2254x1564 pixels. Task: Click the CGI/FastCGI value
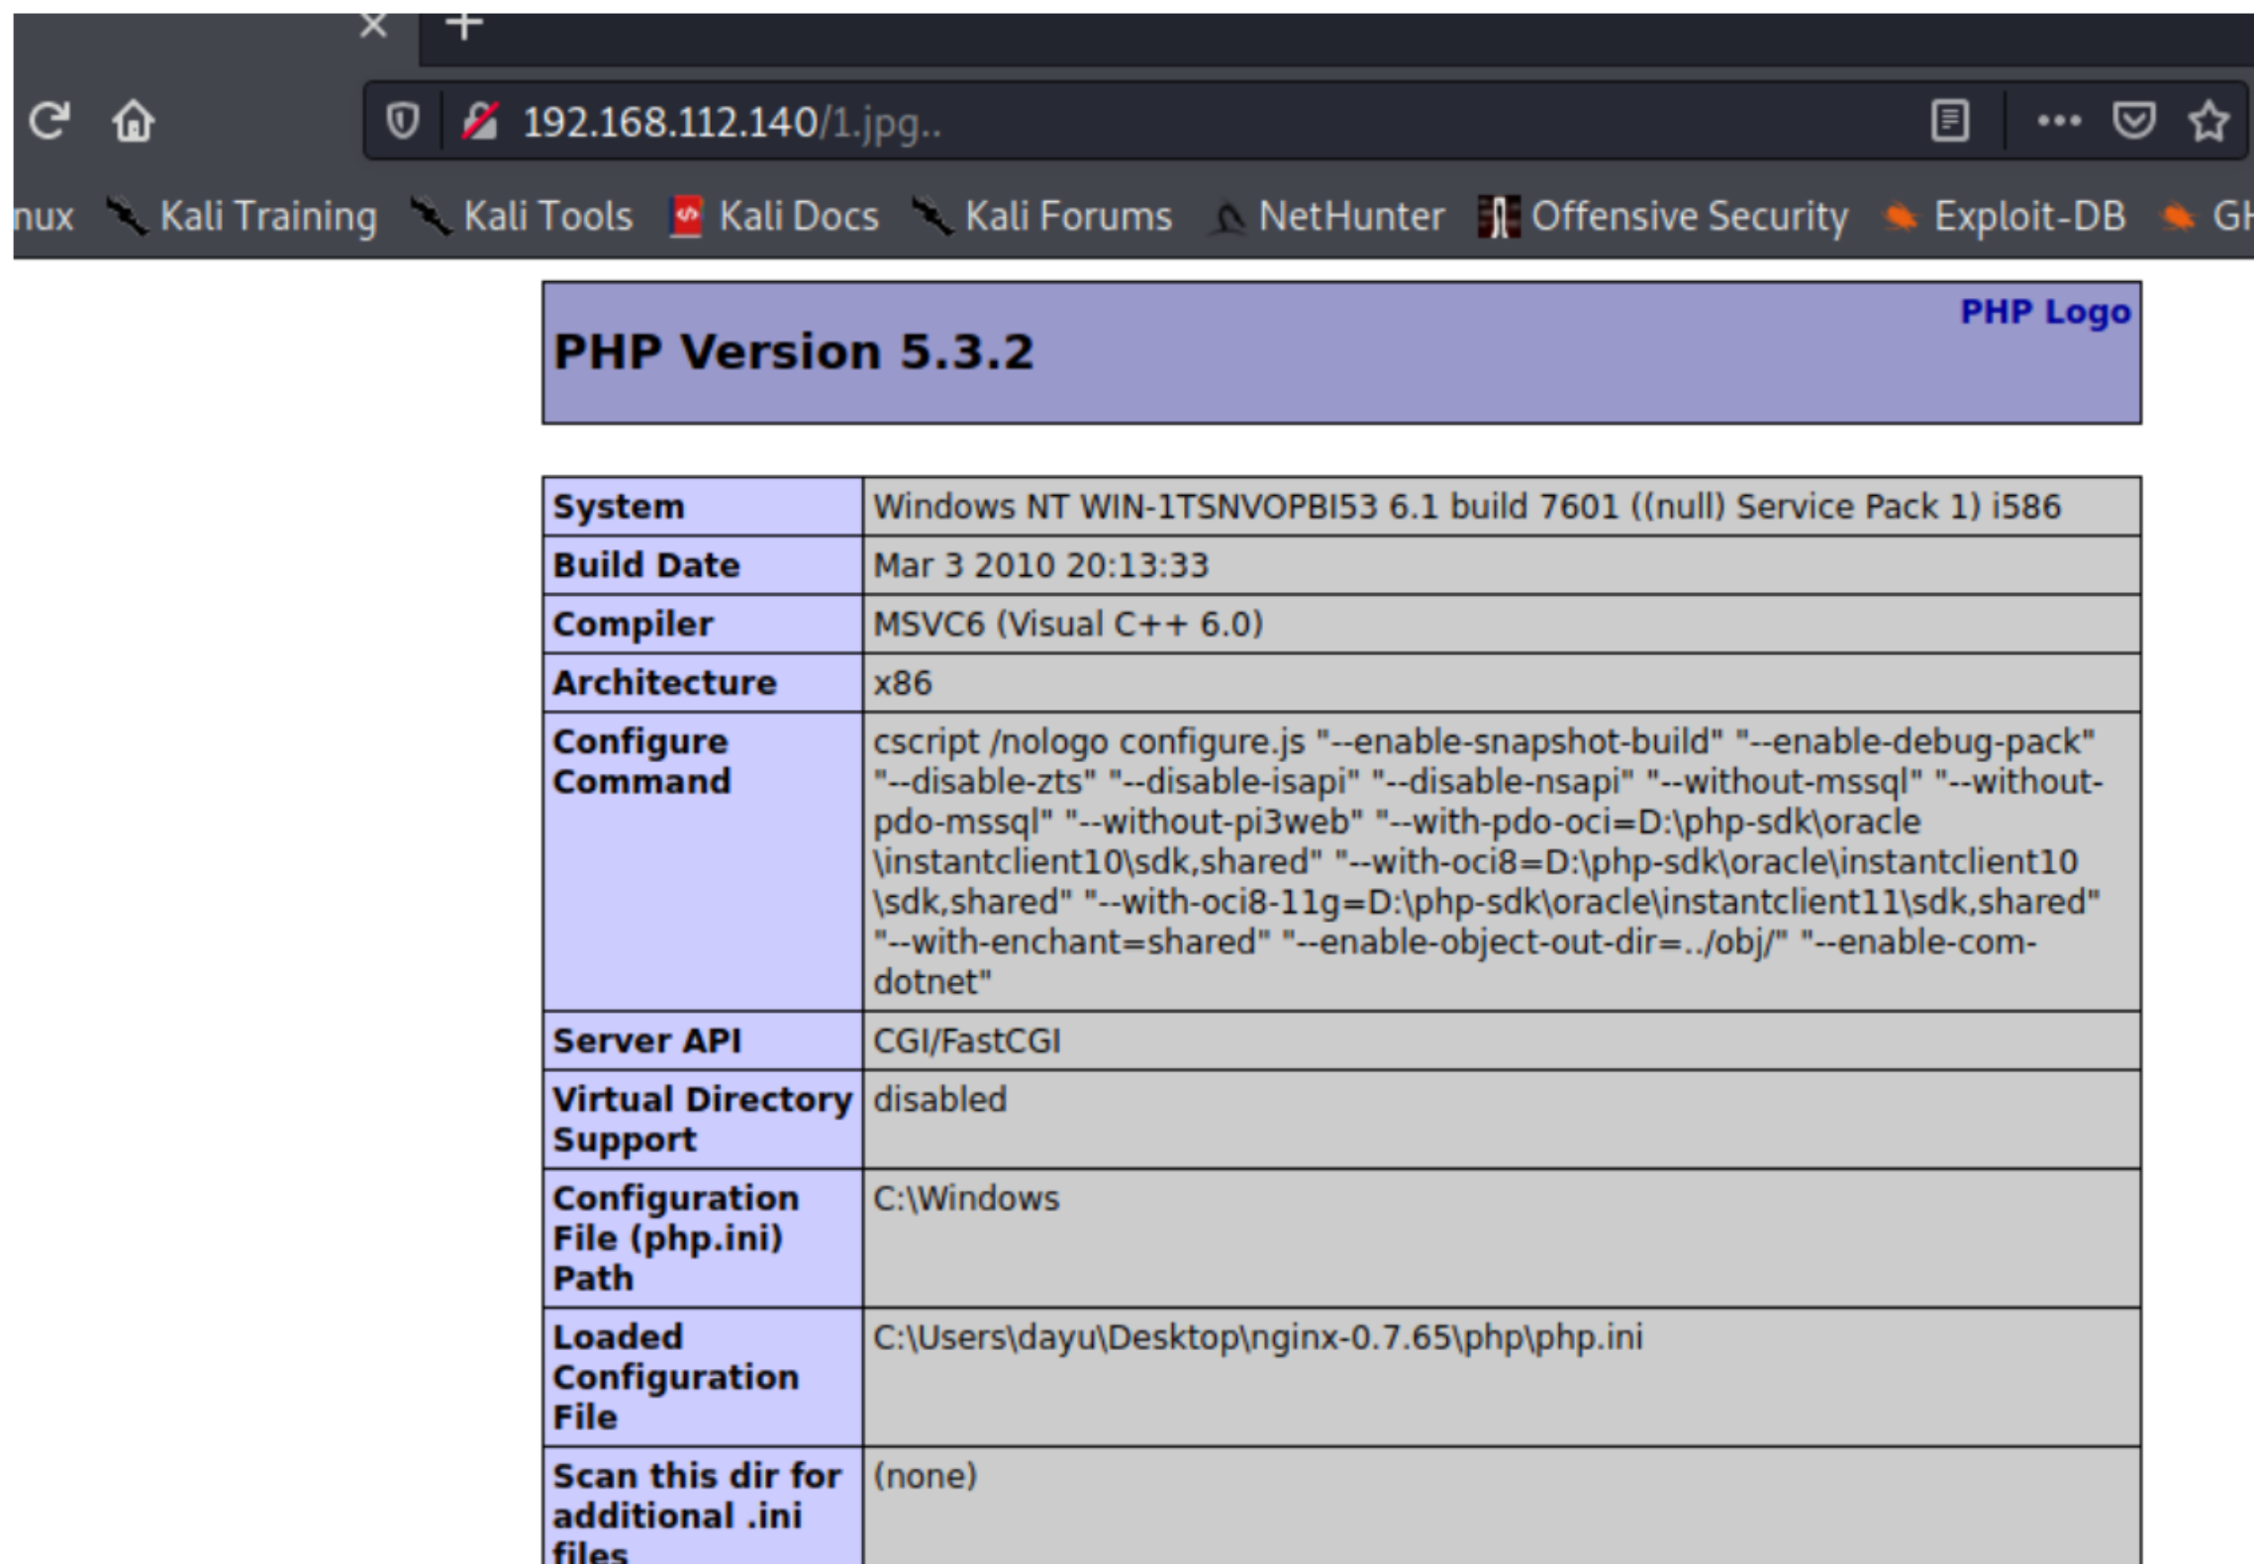966,1040
